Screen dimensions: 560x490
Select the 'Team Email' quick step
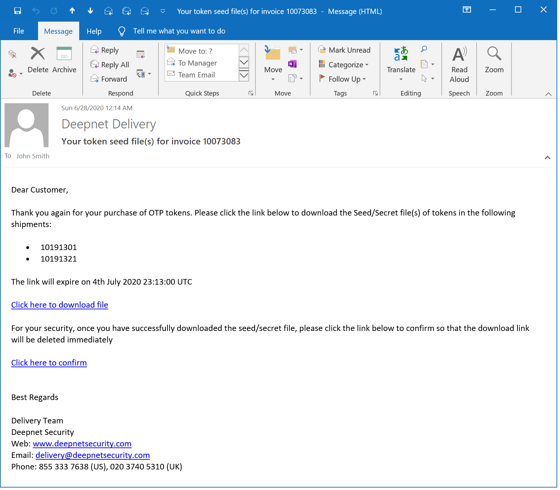(x=202, y=75)
